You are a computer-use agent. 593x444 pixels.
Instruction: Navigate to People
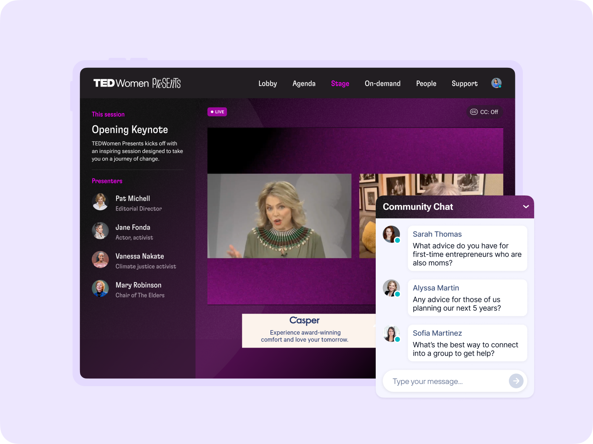(x=426, y=84)
